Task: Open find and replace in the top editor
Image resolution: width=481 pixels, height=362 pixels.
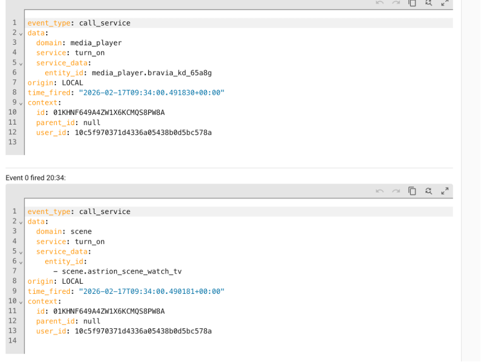Action: [428, 3]
